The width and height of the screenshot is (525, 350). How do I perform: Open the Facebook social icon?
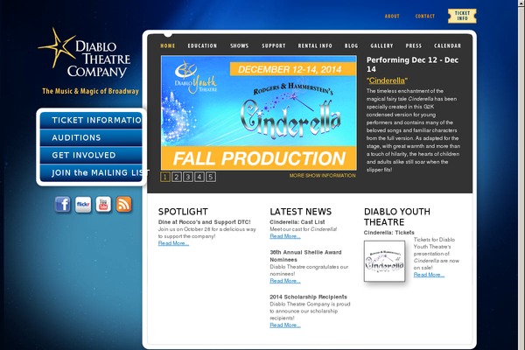(63, 204)
